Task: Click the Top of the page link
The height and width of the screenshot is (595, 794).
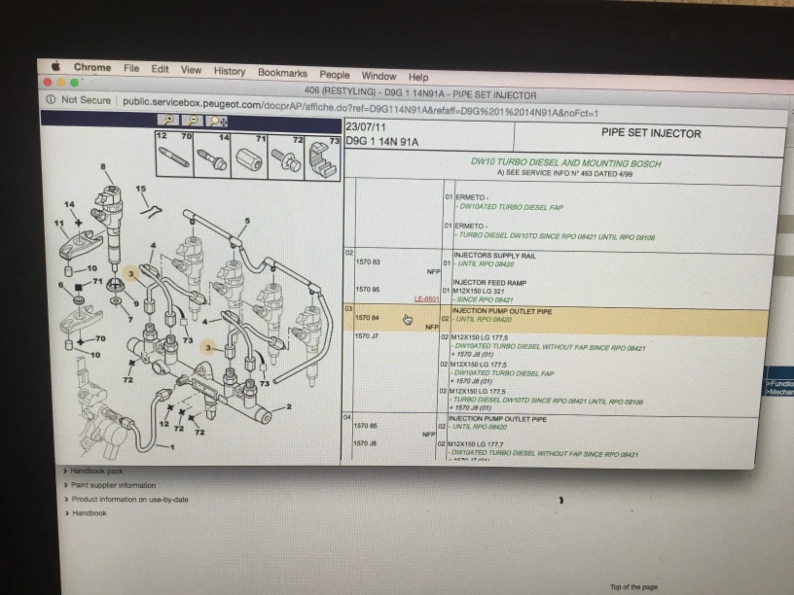Action: (634, 587)
